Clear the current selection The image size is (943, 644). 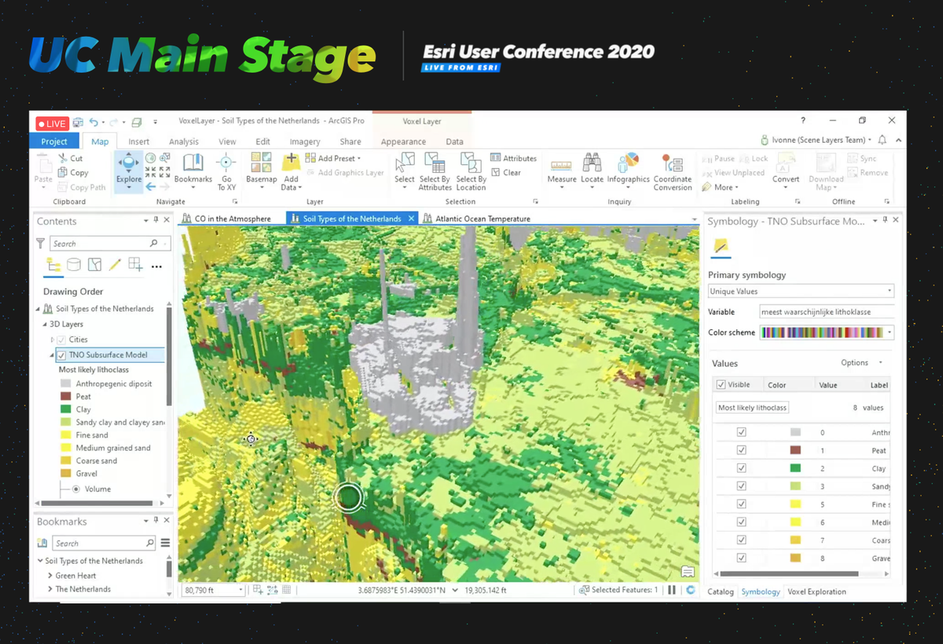(506, 173)
